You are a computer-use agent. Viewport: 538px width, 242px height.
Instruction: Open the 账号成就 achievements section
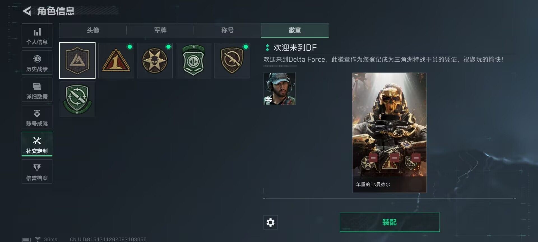37,117
